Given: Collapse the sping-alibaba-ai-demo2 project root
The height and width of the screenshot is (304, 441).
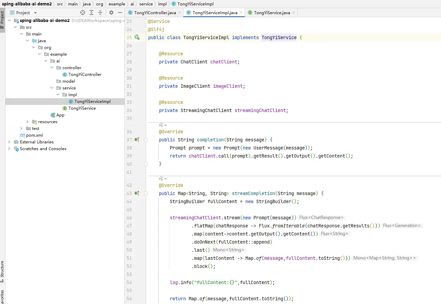Looking at the screenshot, I should tap(9, 21).
